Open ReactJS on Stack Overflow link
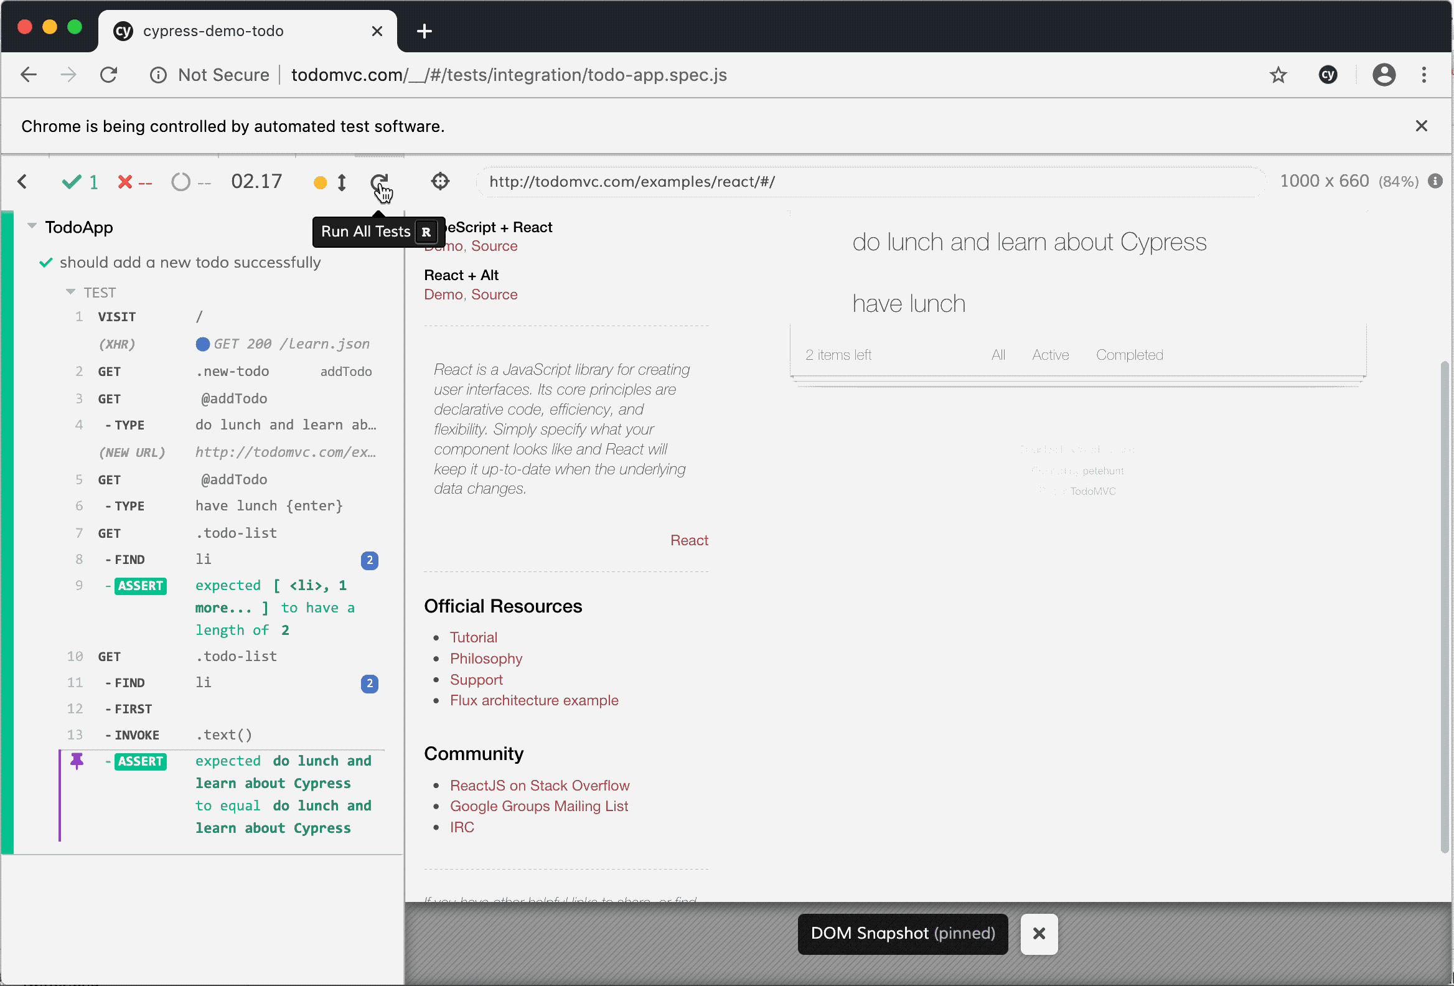 tap(539, 785)
